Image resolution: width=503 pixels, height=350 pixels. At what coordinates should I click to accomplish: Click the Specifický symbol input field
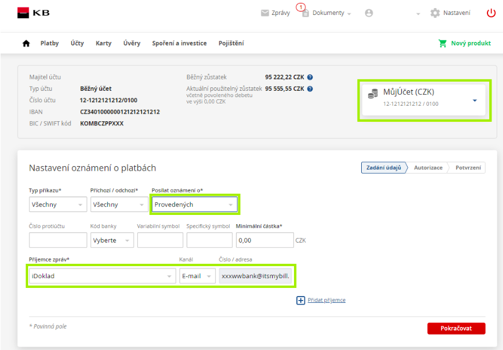(x=210, y=240)
